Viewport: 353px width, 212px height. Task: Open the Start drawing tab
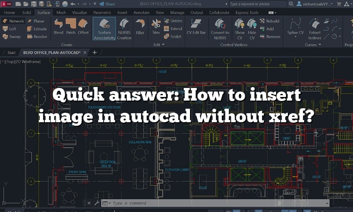[x=11, y=52]
